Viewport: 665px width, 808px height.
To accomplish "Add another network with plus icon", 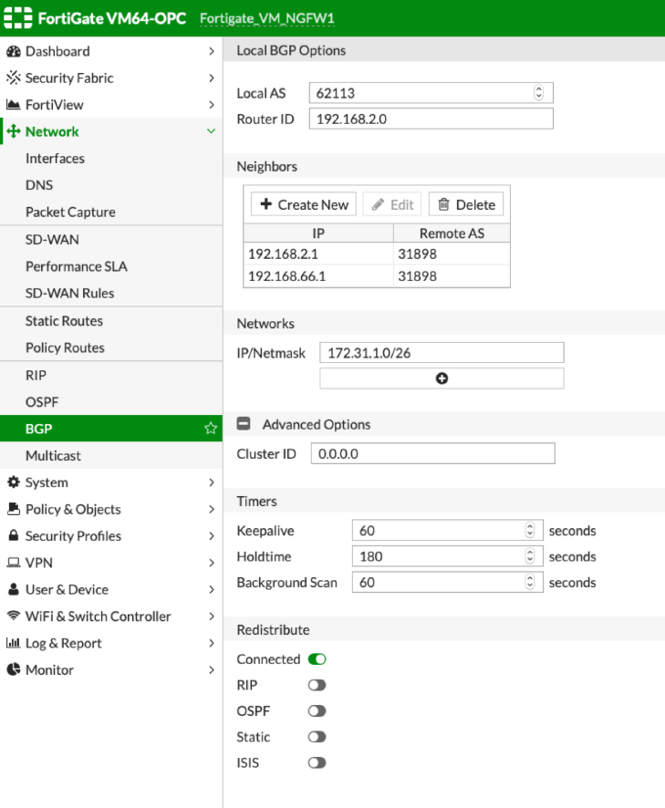I will pos(442,378).
